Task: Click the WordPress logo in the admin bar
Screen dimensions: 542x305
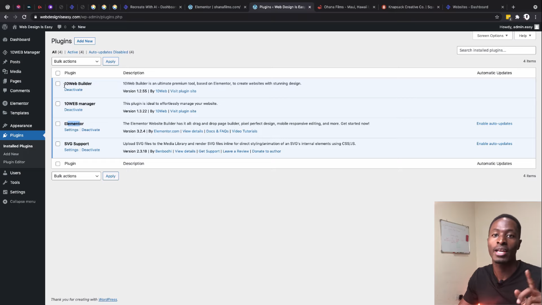Action: coord(5,27)
